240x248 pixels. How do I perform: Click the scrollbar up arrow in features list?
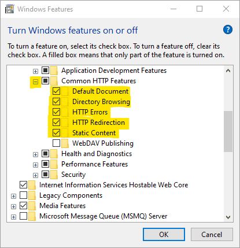tap(228, 71)
